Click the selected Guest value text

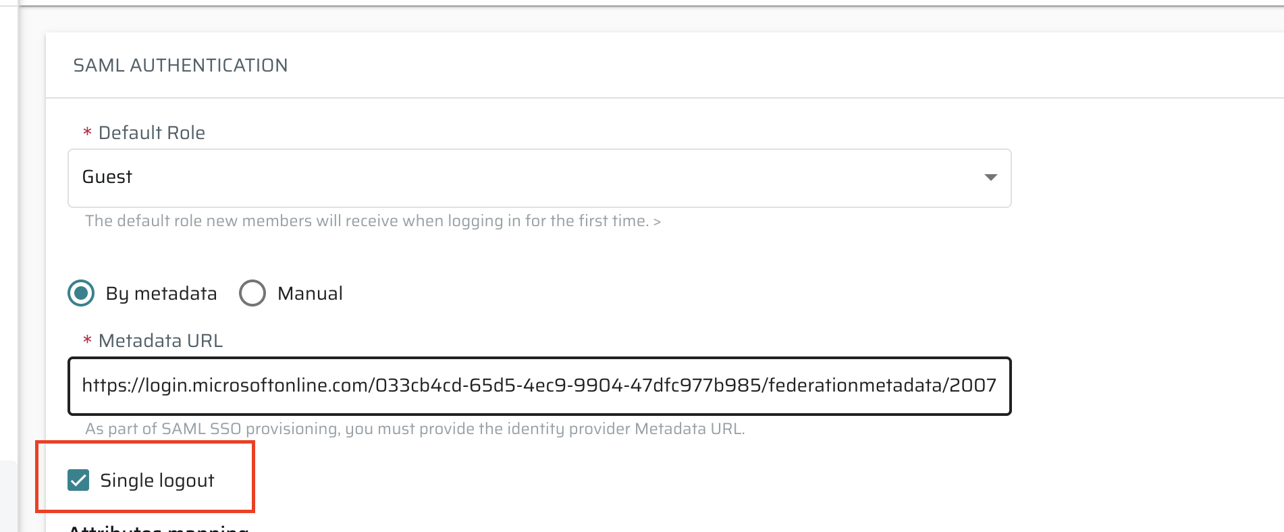coord(107,177)
